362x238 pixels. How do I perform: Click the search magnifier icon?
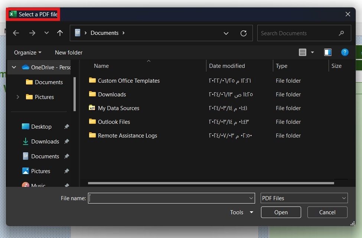(341, 33)
